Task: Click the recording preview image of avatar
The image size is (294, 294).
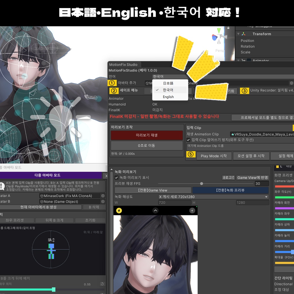Action: pos(155,254)
